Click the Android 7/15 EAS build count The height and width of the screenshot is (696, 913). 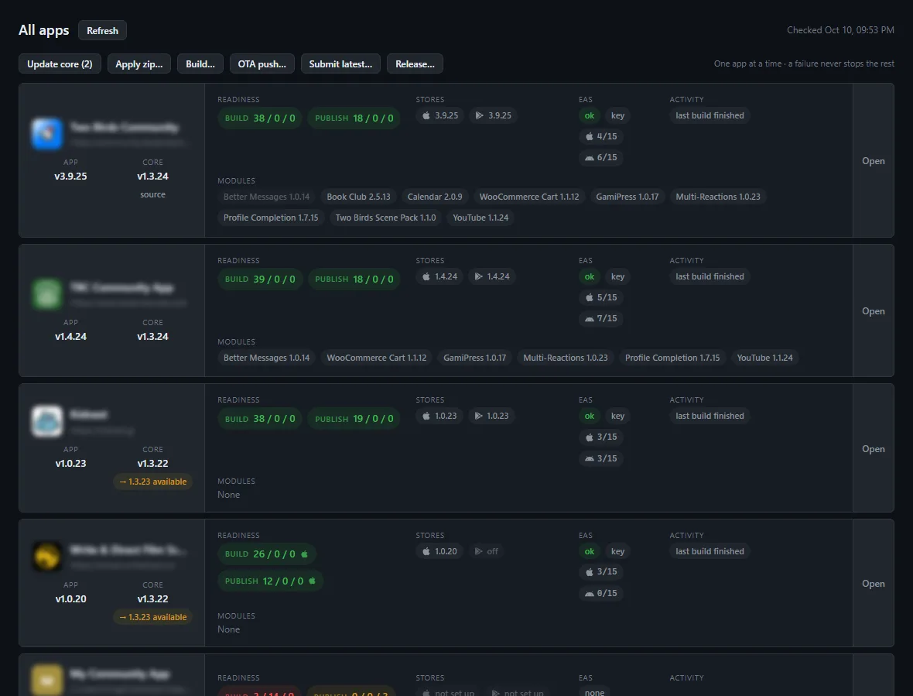tap(601, 319)
